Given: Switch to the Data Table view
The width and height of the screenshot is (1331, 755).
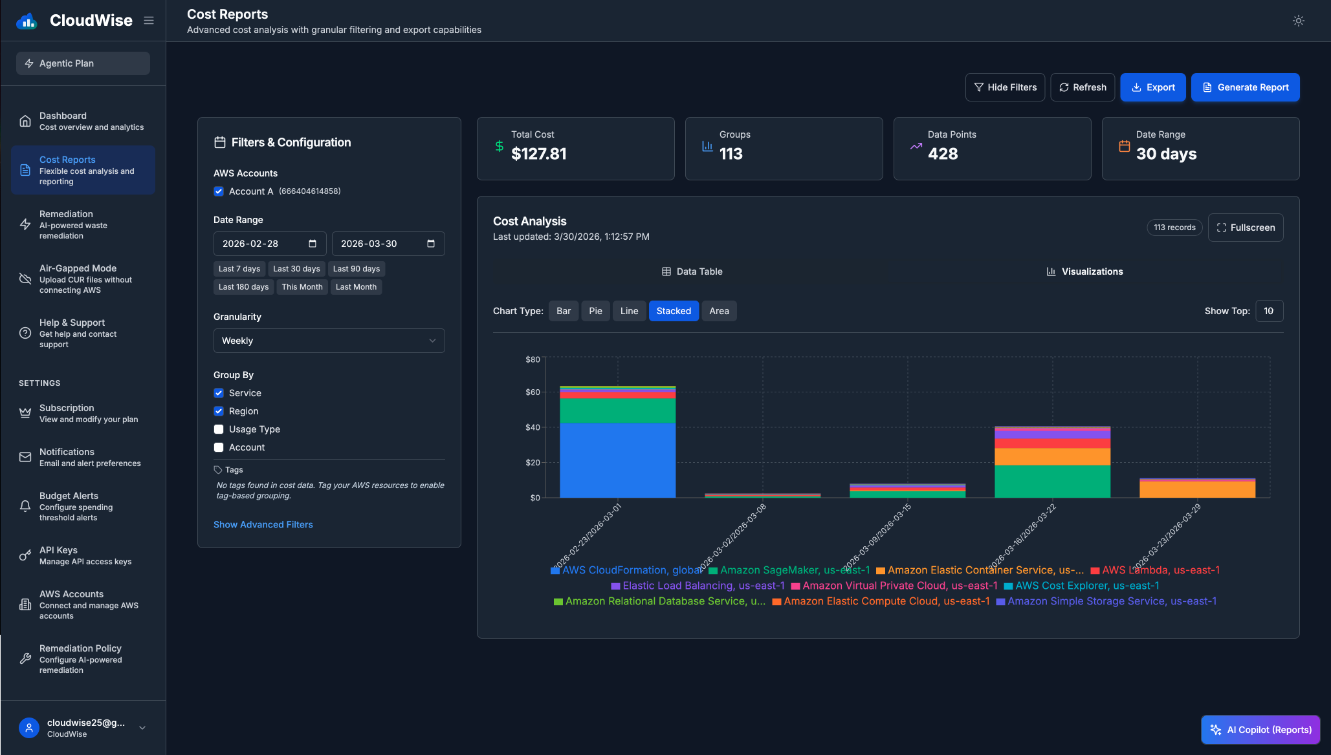Looking at the screenshot, I should [x=692, y=271].
